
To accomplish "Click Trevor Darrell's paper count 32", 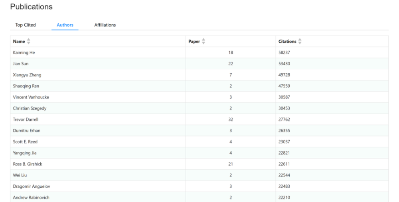I will 231,120.
